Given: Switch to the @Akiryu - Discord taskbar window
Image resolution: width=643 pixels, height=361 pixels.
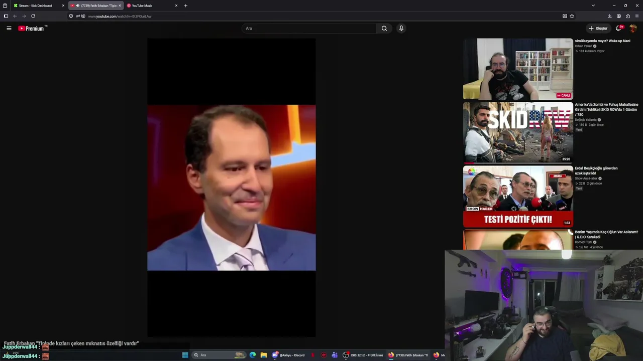Looking at the screenshot, I should coord(289,355).
